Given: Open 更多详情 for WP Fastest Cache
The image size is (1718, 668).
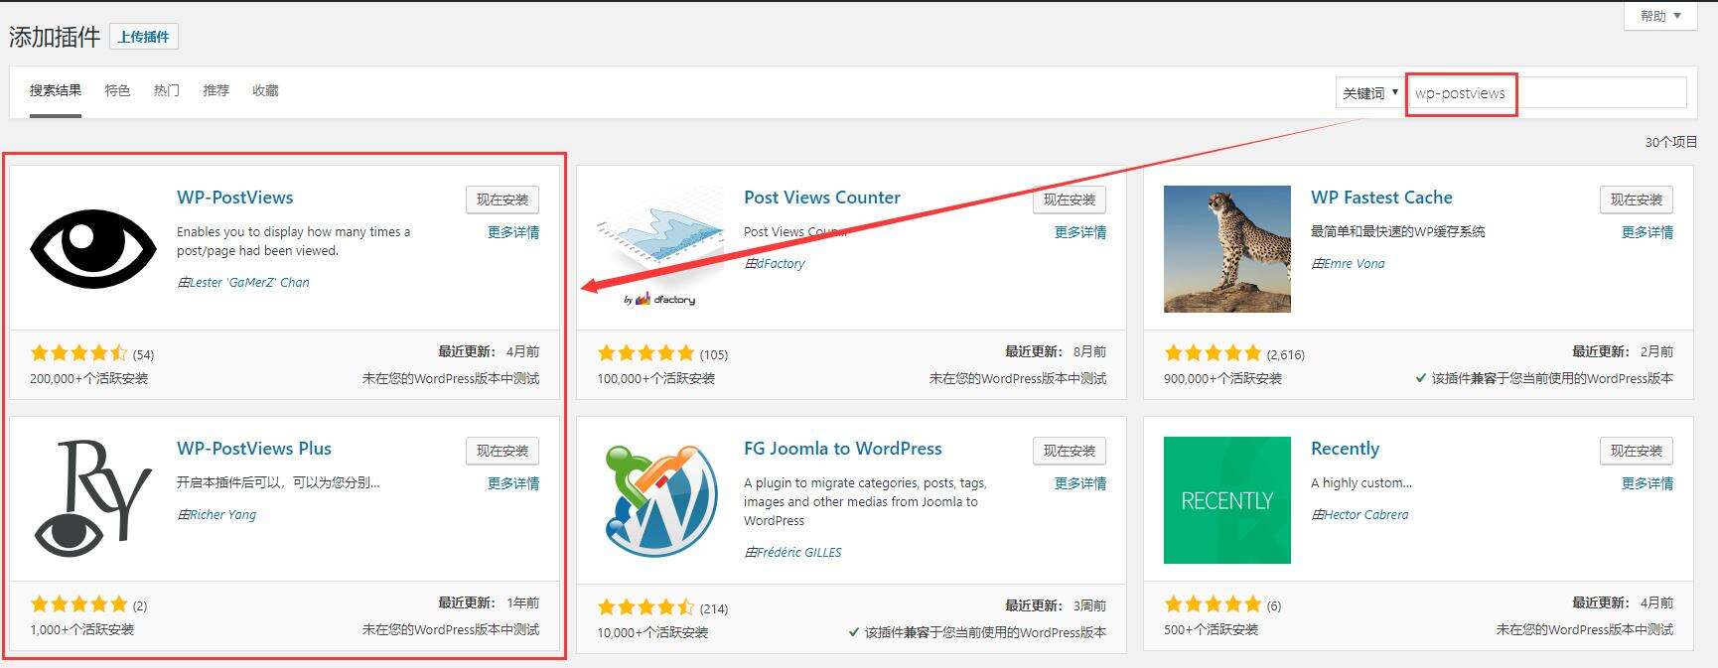Looking at the screenshot, I should tap(1647, 232).
